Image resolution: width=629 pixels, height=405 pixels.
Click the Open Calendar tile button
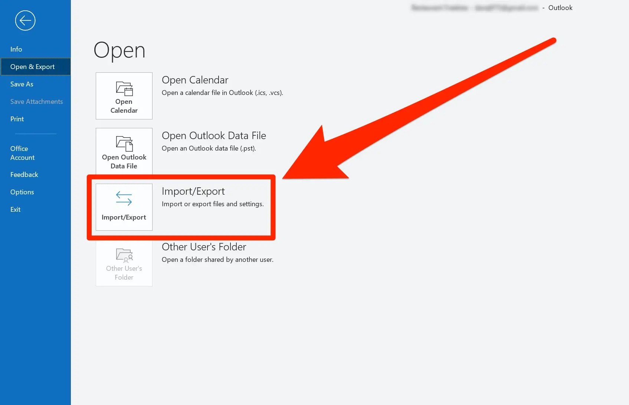click(124, 96)
